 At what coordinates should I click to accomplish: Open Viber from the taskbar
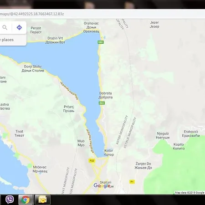tap(10, 200)
